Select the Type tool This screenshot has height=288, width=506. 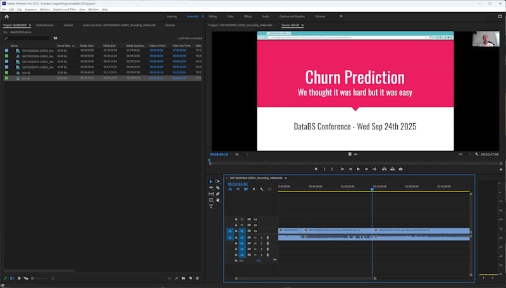pyautogui.click(x=211, y=207)
